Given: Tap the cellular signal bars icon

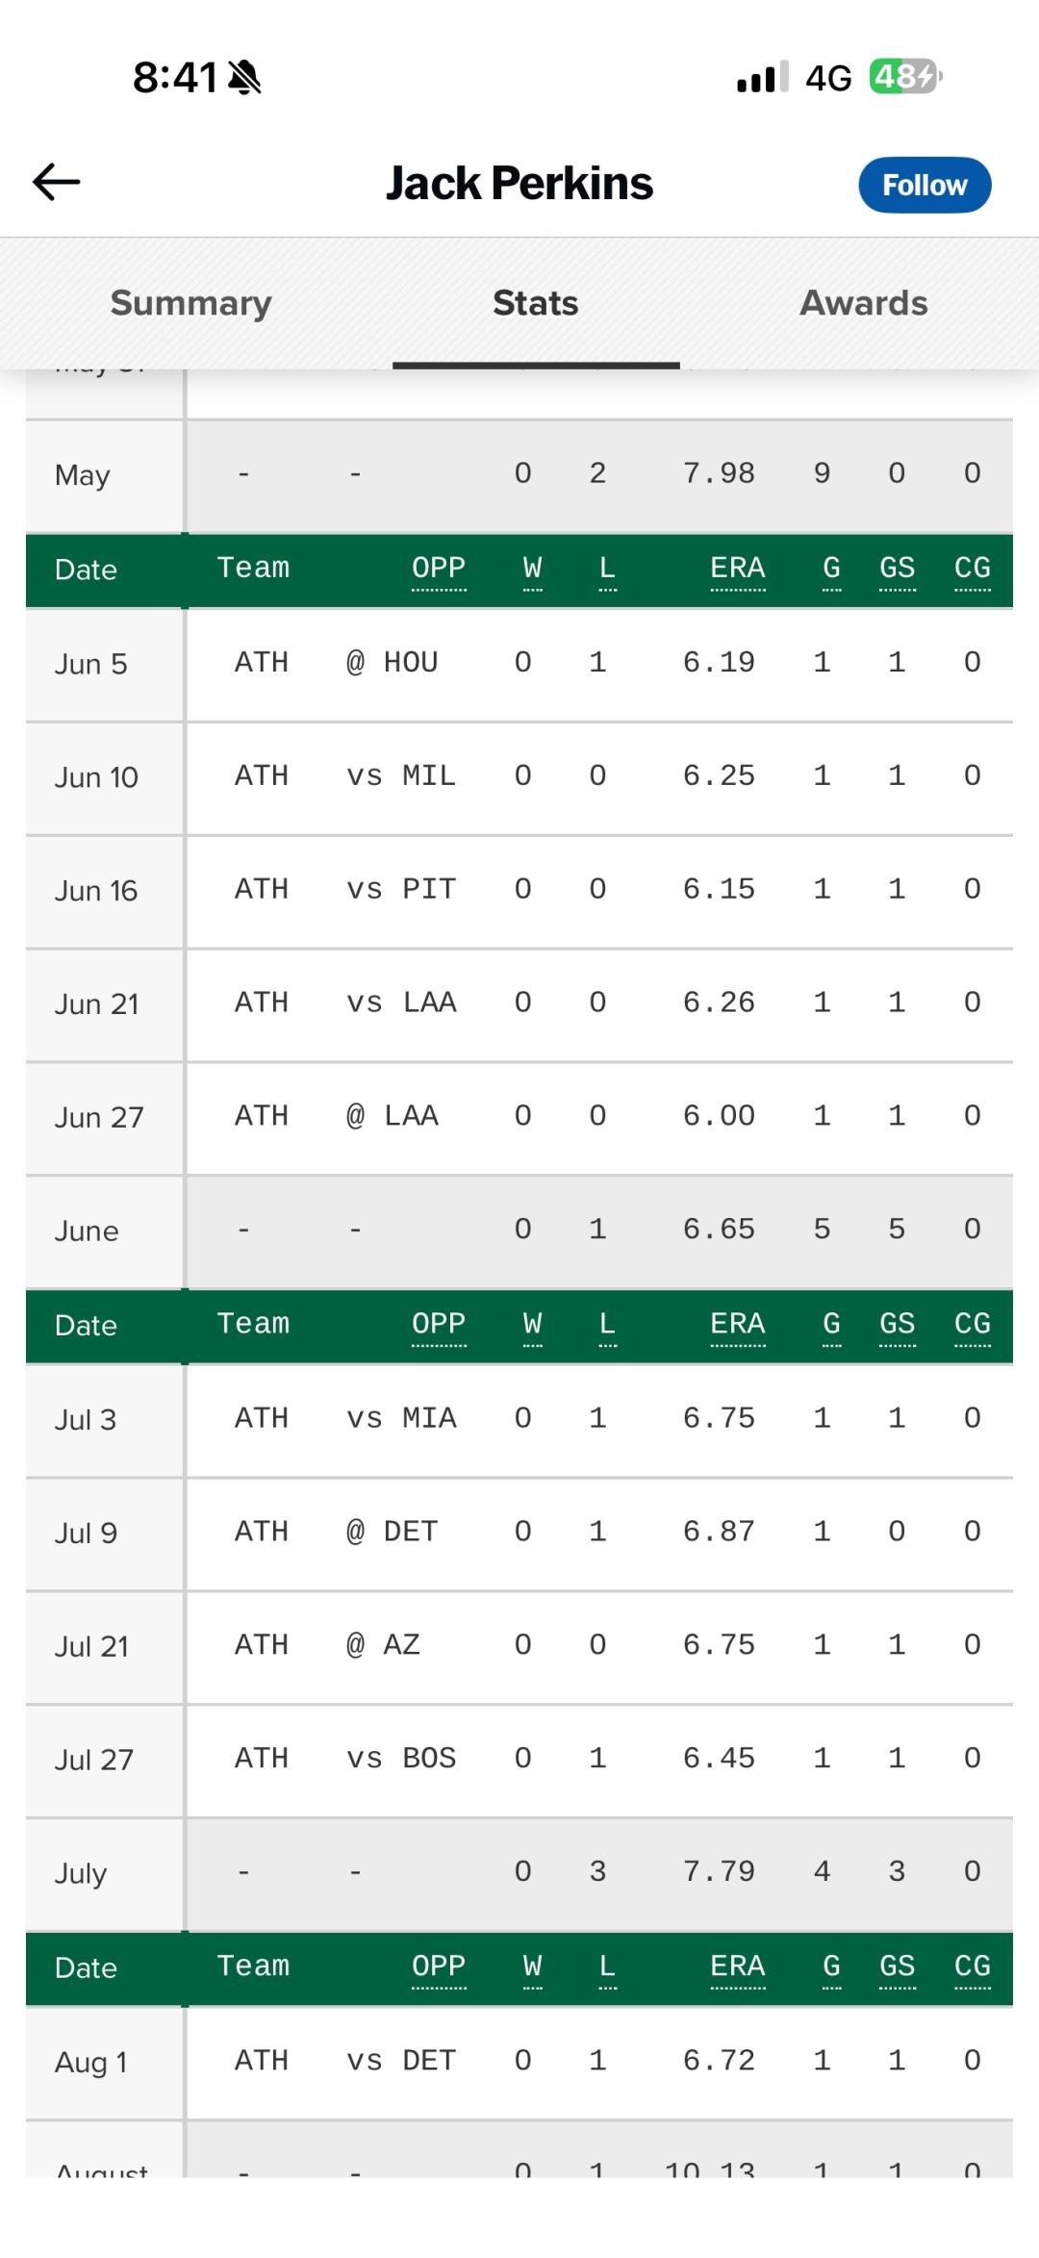Looking at the screenshot, I should [x=762, y=77].
